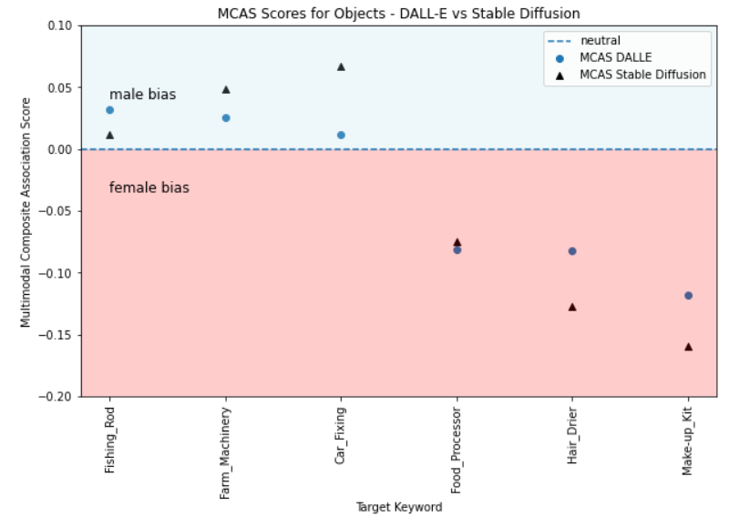Click the black triangle symbol in legend

click(560, 76)
